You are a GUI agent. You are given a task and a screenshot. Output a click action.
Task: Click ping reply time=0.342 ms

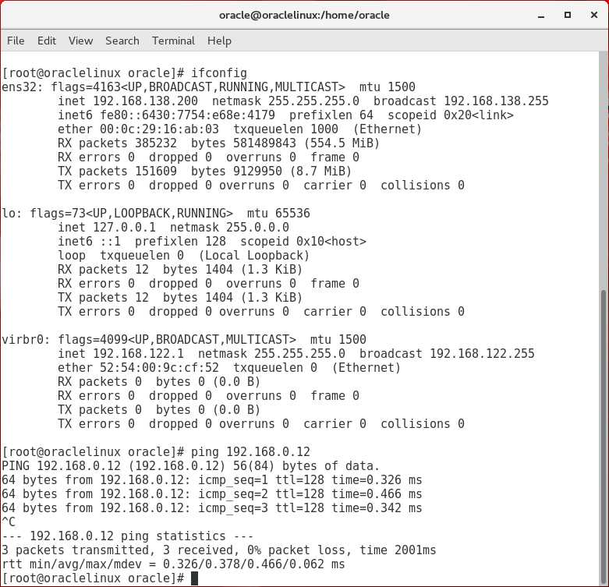377,507
